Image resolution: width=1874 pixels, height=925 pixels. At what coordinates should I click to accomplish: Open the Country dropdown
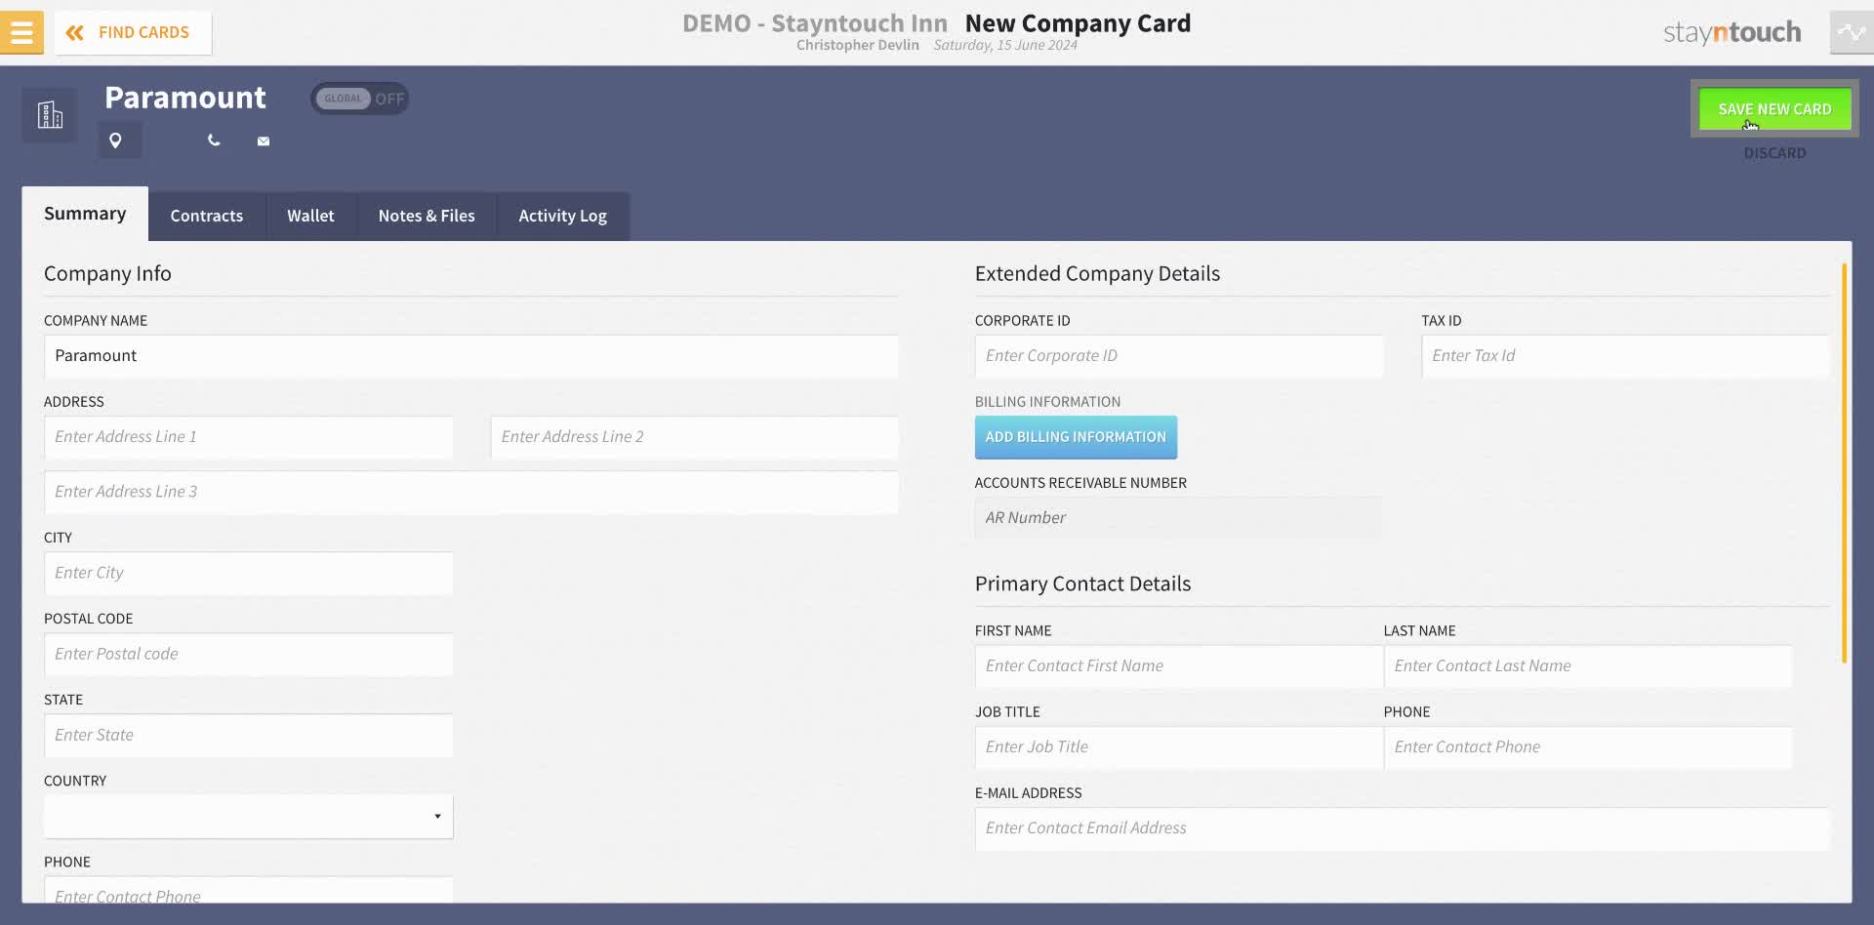tap(248, 816)
